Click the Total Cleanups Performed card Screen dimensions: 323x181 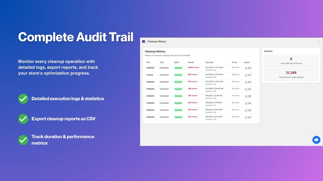291,61
